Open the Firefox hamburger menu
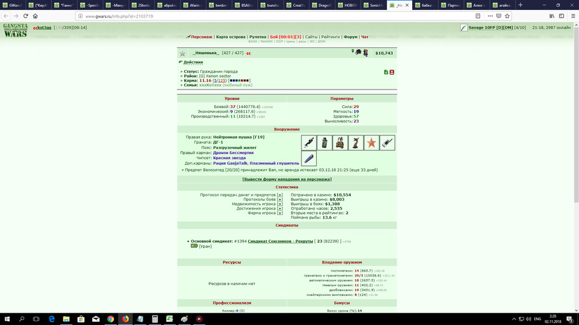 coord(573,16)
